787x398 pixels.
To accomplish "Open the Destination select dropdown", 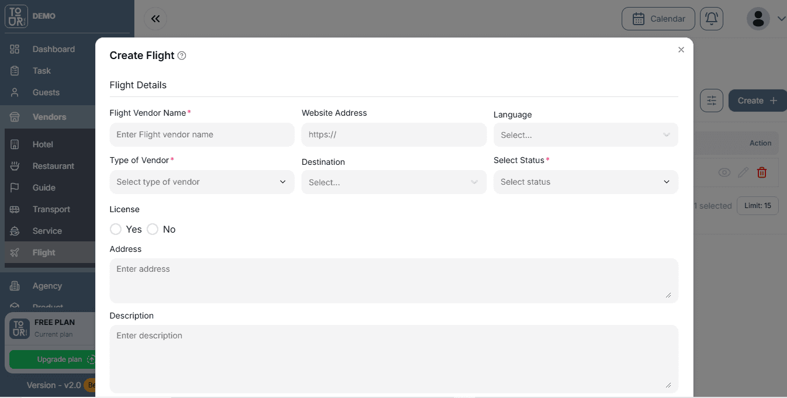I will [x=394, y=182].
